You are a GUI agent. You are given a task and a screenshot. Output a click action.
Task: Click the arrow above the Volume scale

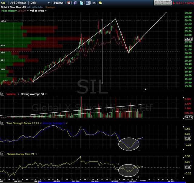(183, 98)
